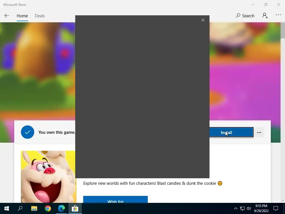The image size is (285, 214).
Task: Click the scrollbar down arrow
Action: pos(283,201)
